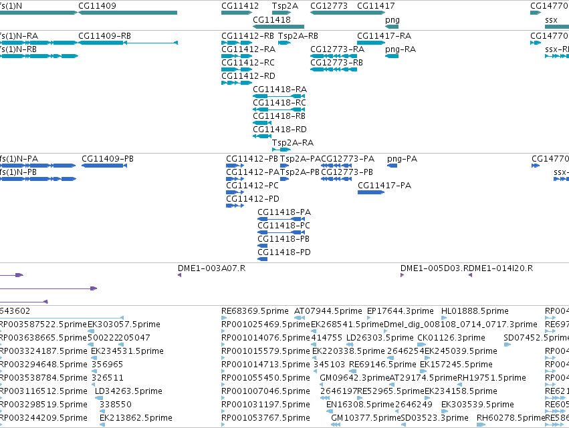This screenshot has width=569, height=428.
Task: Select the CG11409 gene label
Action: (97, 6)
